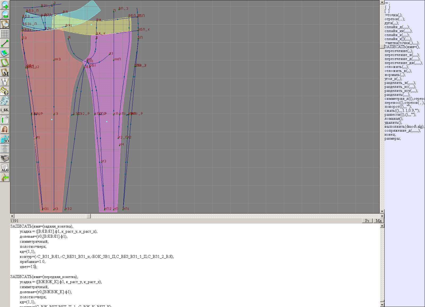Choose the нормаль(,,); command in list
The width and height of the screenshot is (425, 307).
pyautogui.click(x=395, y=75)
